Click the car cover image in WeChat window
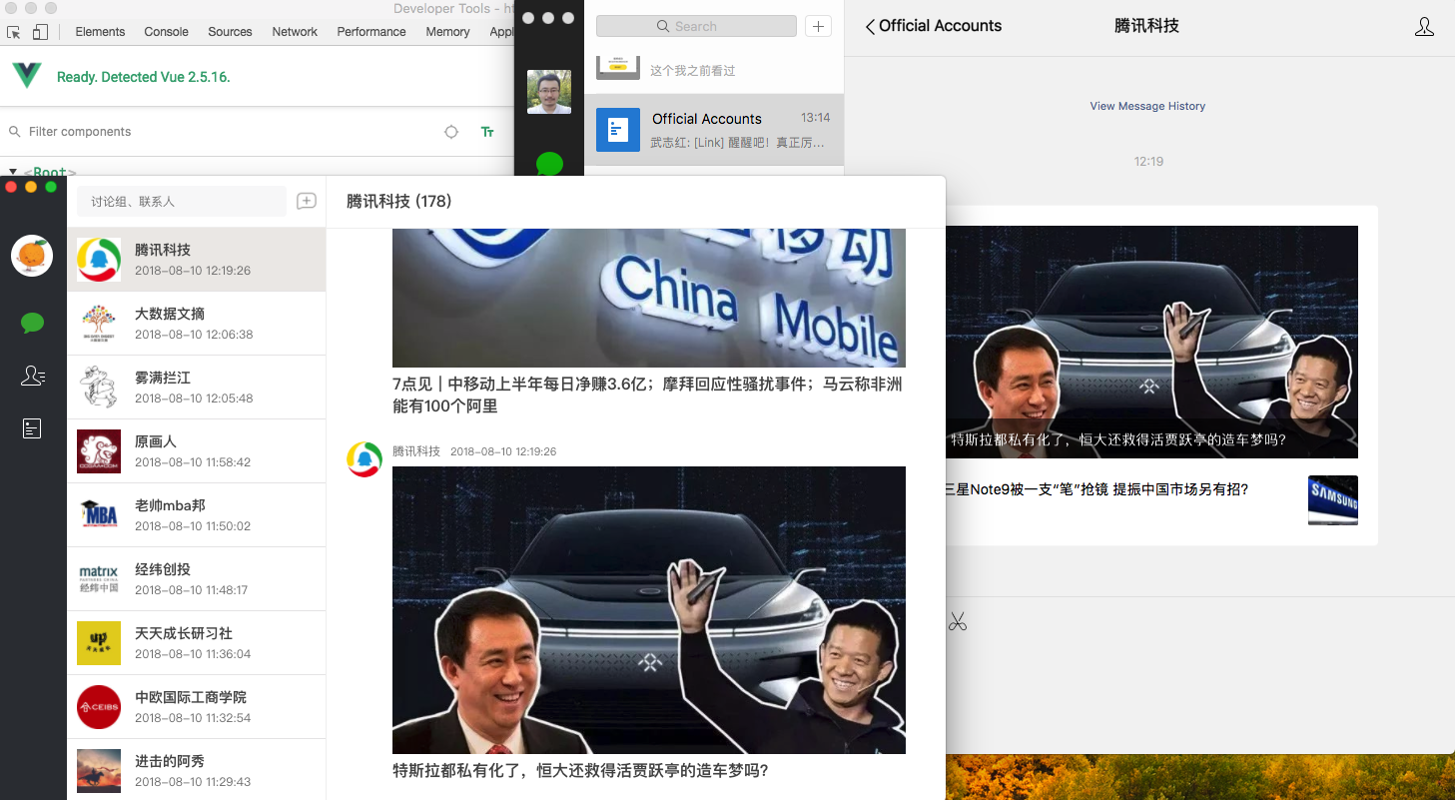This screenshot has width=1455, height=800. coord(1151,342)
